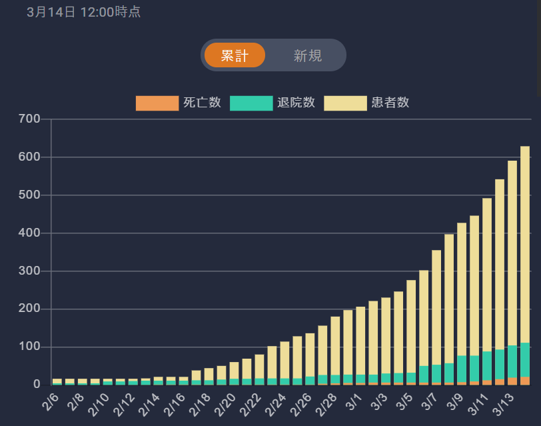Select the bar for 2/18

(209, 377)
